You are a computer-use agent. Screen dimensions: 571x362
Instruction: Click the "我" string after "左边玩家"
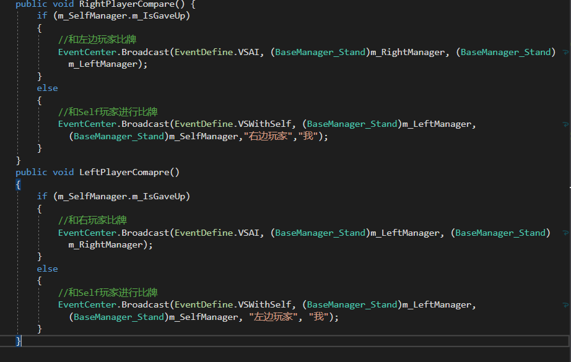point(319,317)
